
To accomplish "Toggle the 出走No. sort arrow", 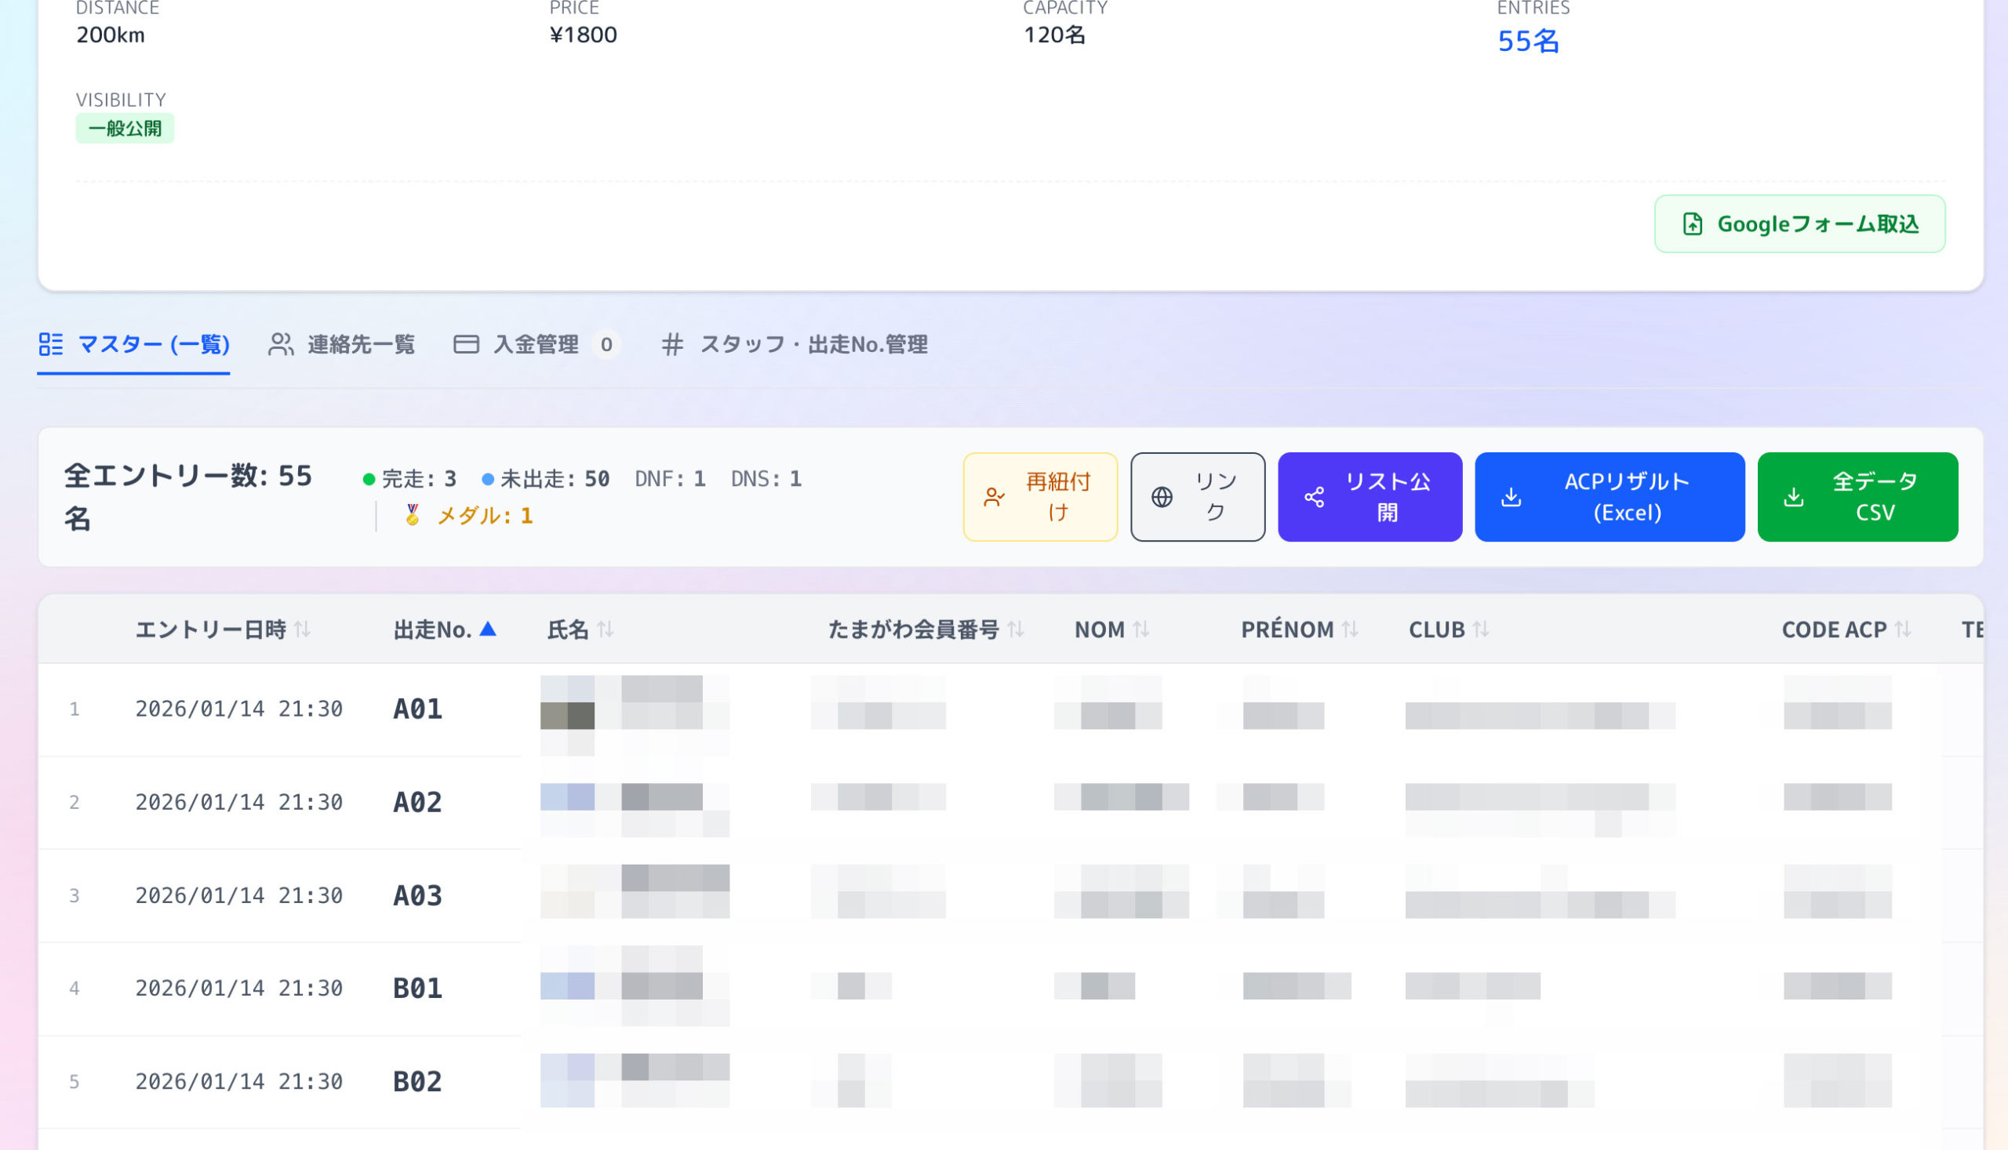I will point(488,629).
